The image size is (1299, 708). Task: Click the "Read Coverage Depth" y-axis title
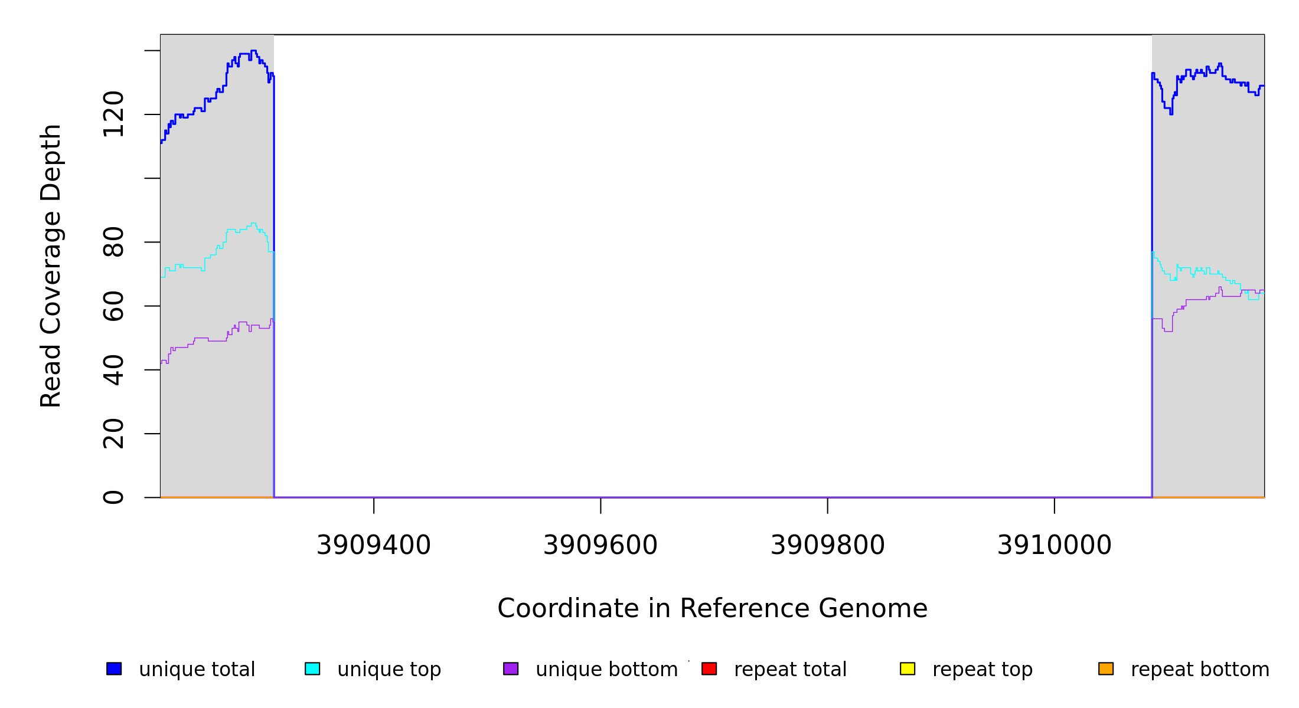tap(51, 265)
